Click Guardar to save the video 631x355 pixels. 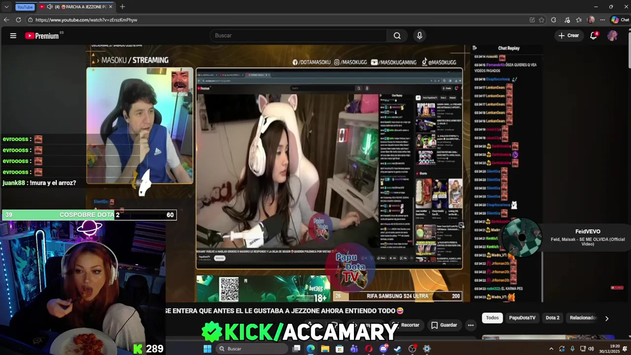(444, 325)
